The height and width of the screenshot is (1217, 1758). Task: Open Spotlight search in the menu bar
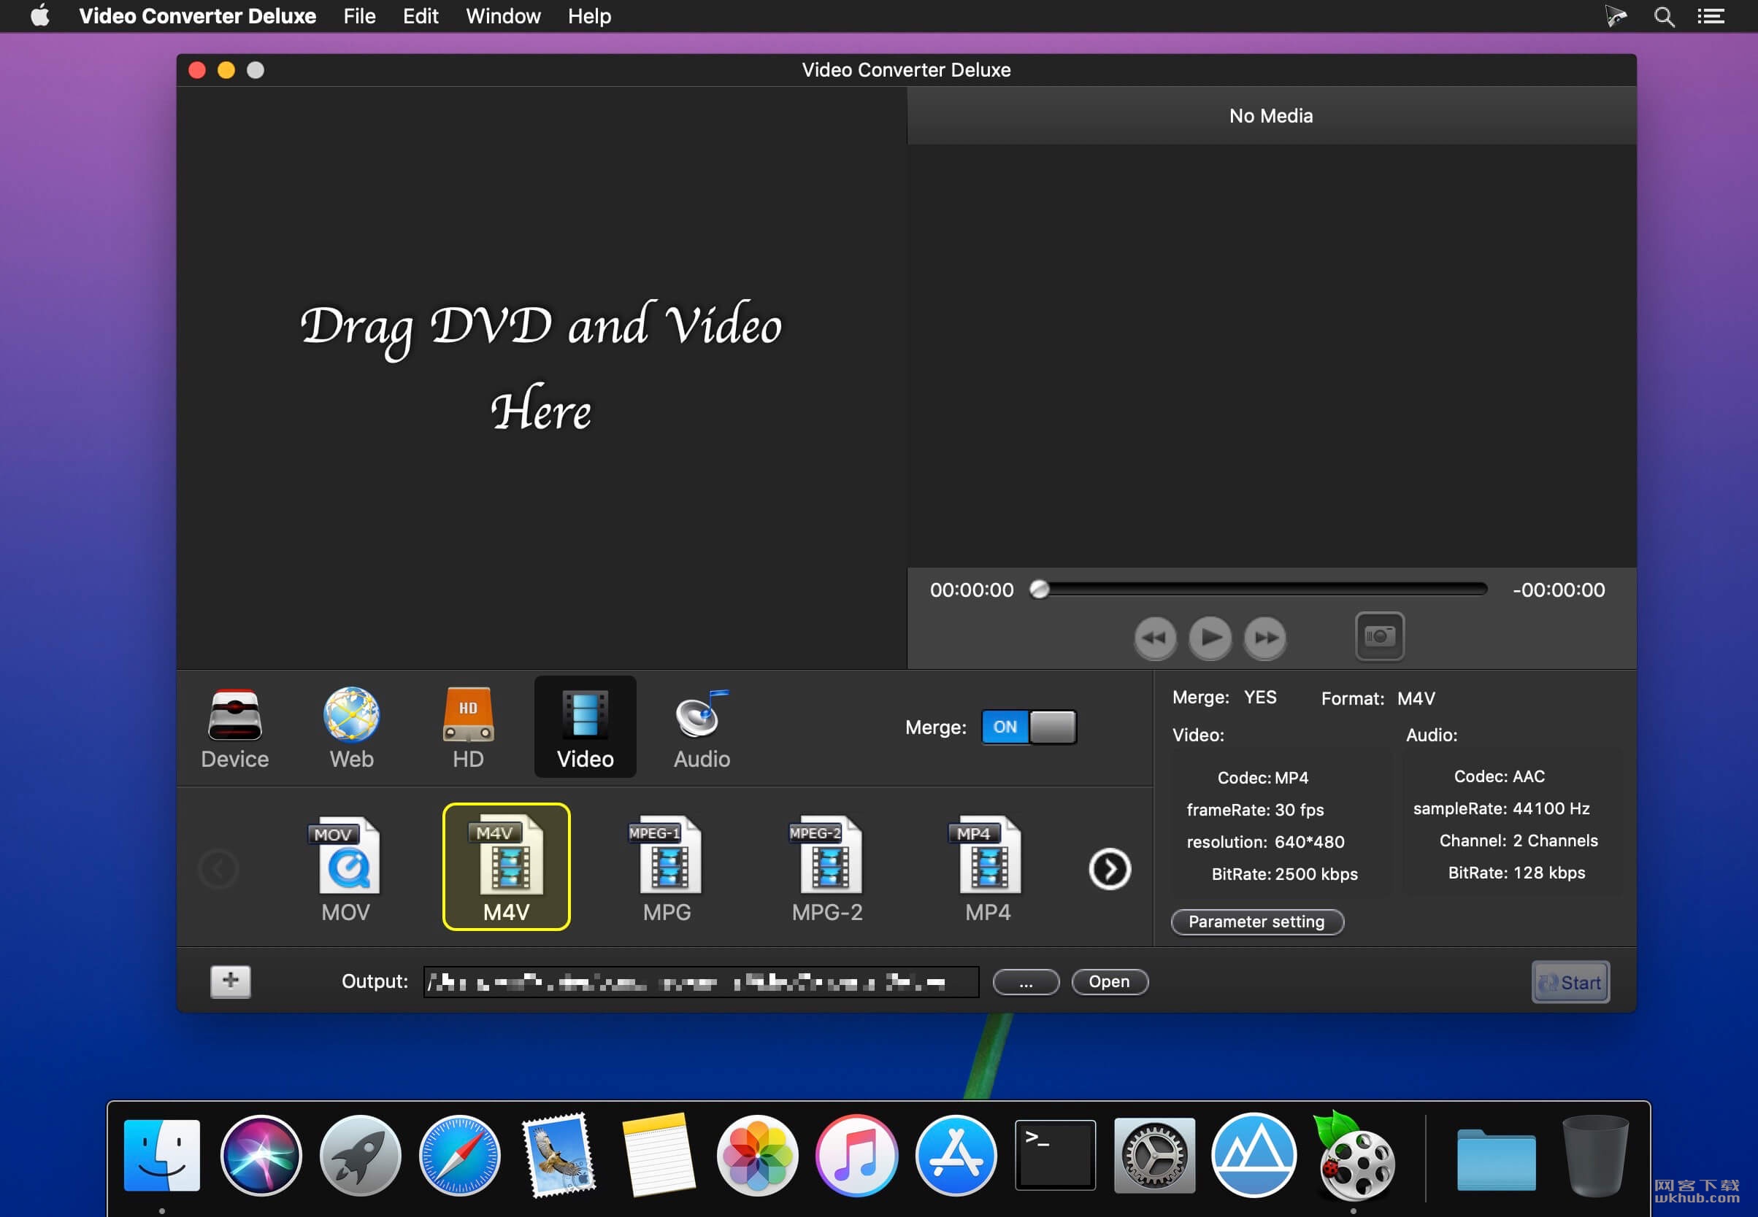[x=1664, y=16]
